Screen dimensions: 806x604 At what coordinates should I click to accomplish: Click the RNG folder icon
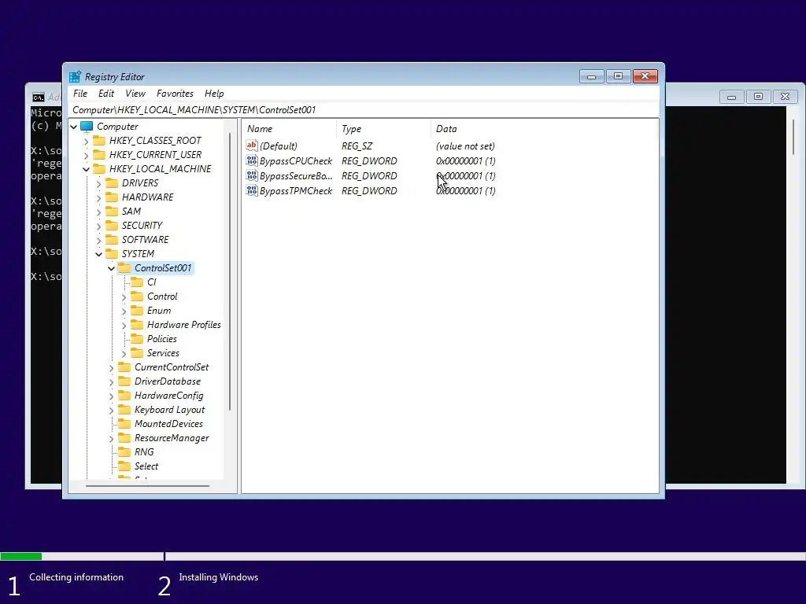[x=124, y=452]
